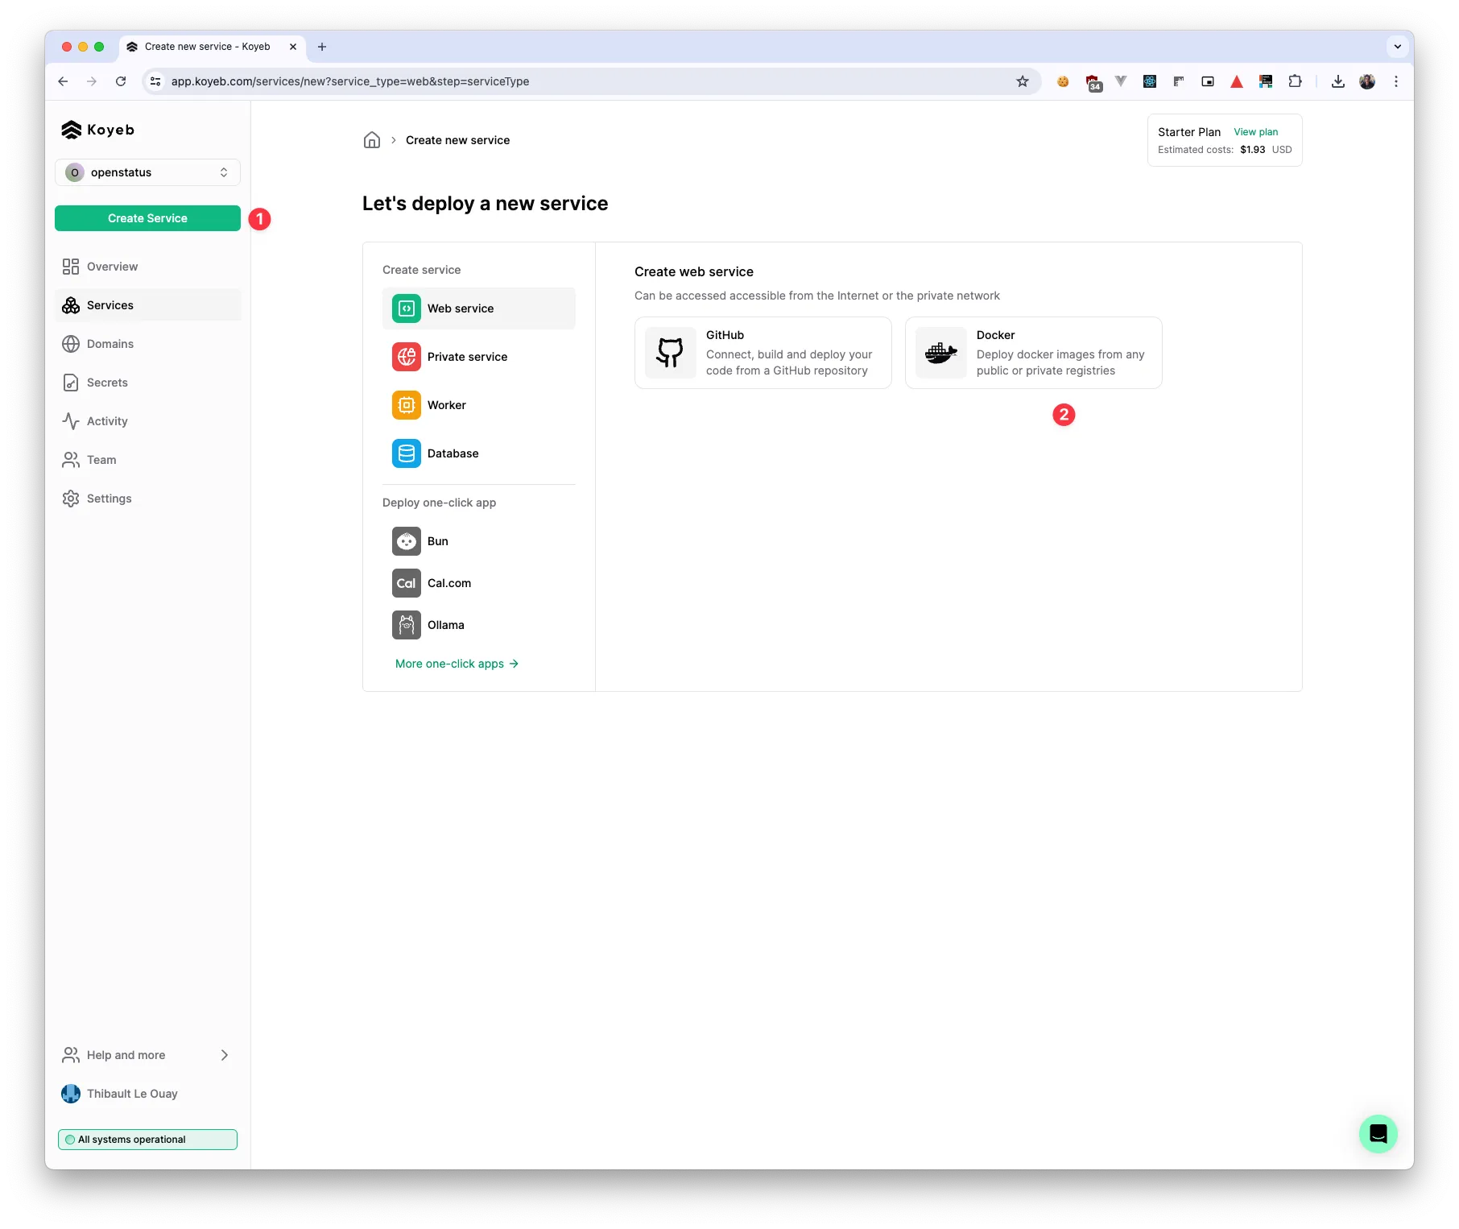Viewport: 1459px width, 1229px height.
Task: Select the Web service icon
Action: [407, 308]
